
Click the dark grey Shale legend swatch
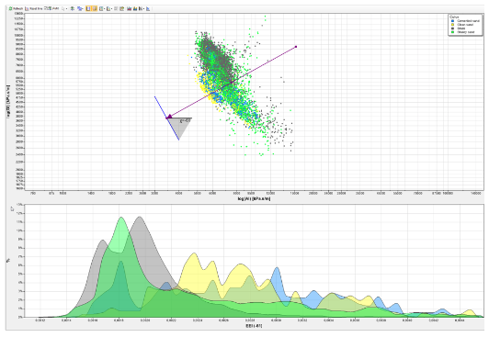pos(452,28)
